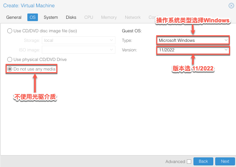Click the Next button
This screenshot has width=236, height=167.
click(x=225, y=161)
